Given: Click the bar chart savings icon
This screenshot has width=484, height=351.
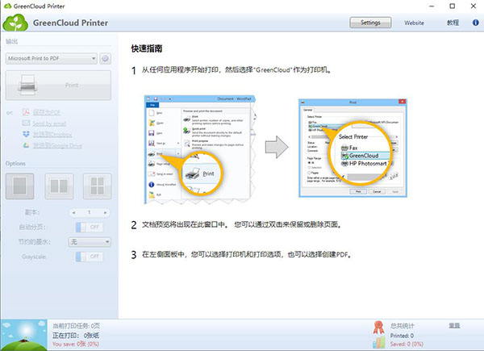Looking at the screenshot, I should coord(379,342).
